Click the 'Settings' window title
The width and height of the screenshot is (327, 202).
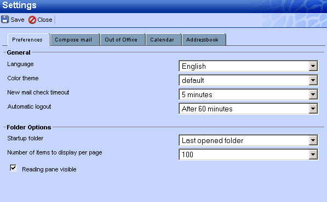(x=19, y=5)
